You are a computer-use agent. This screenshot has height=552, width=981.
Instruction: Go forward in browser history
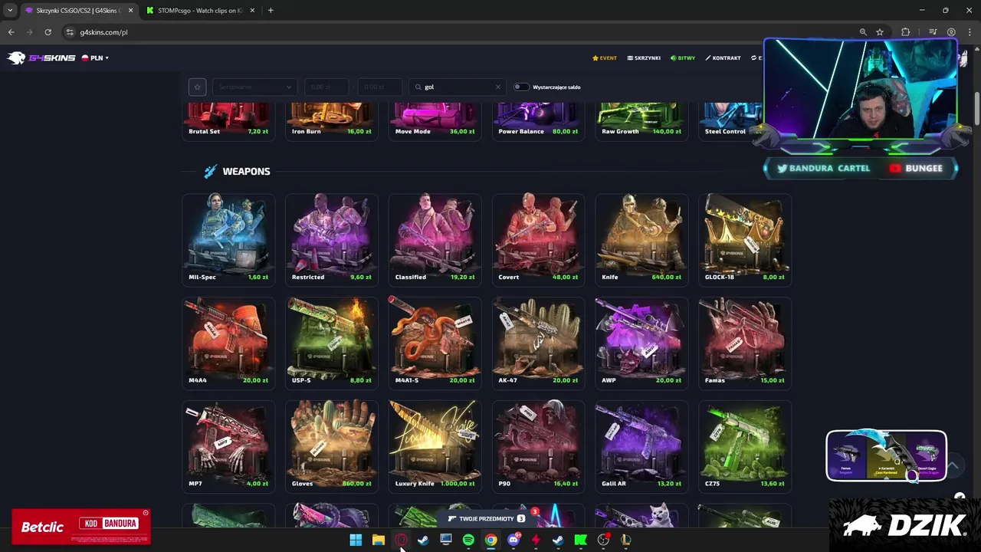pos(29,32)
